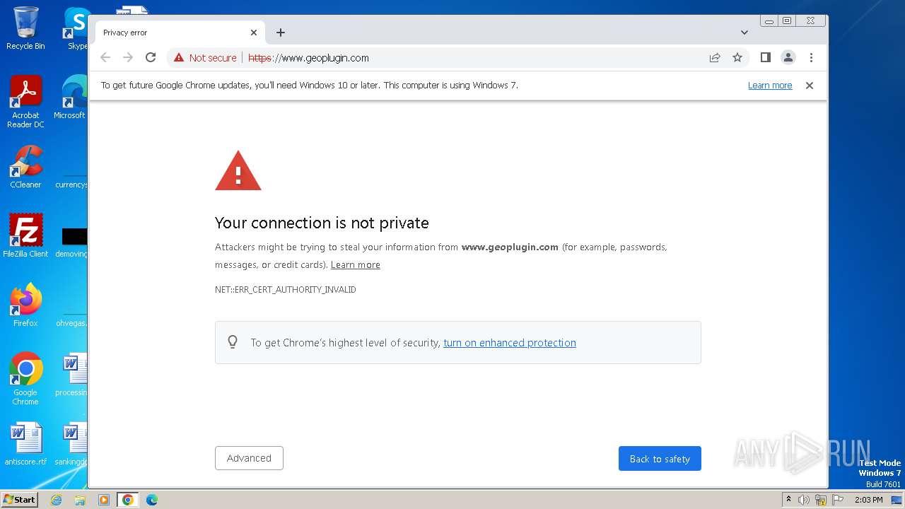Click Learn more under connection warning
Image resolution: width=905 pixels, height=509 pixels.
[x=356, y=264]
